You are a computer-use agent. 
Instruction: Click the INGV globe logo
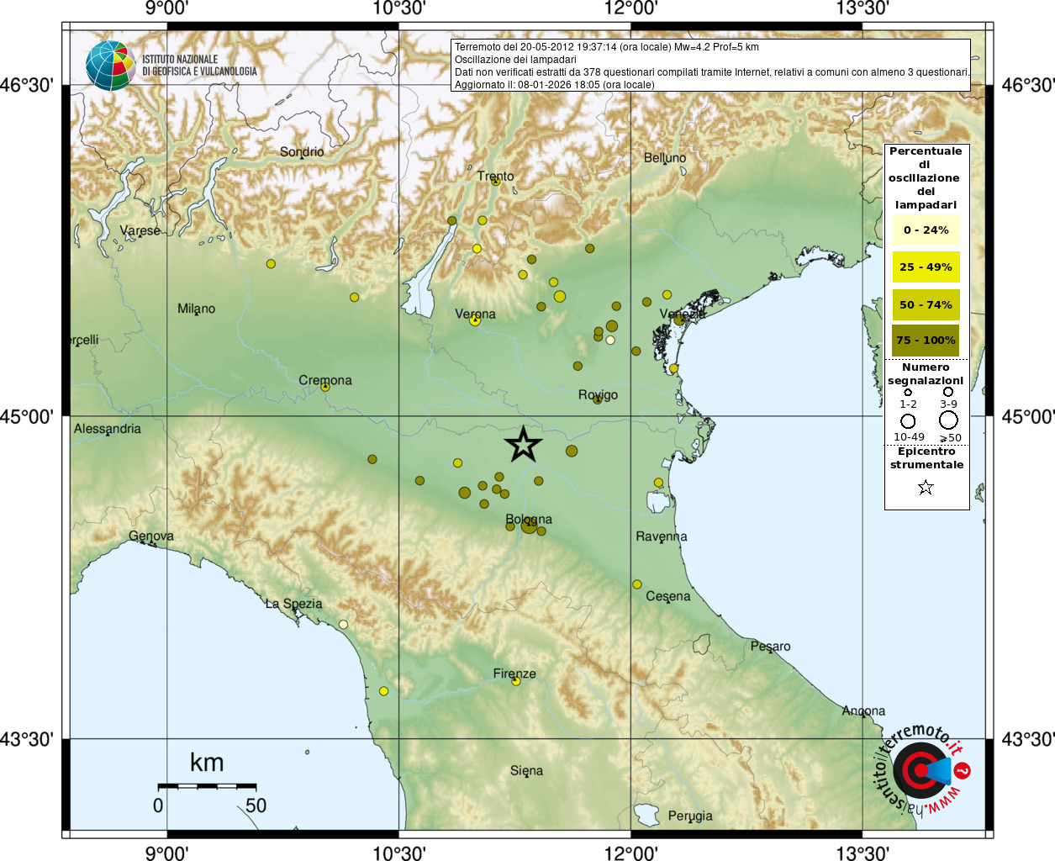(110, 66)
